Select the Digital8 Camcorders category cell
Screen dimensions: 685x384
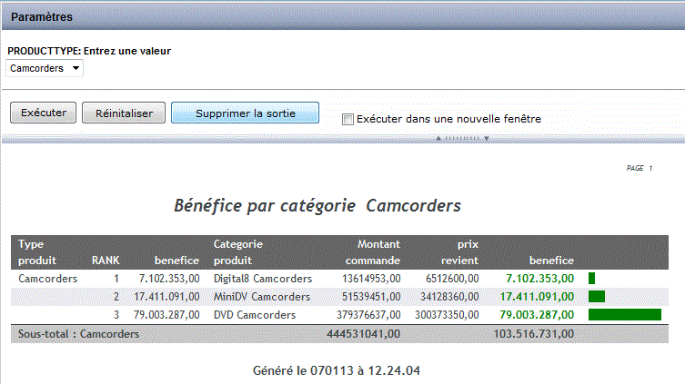coord(263,279)
